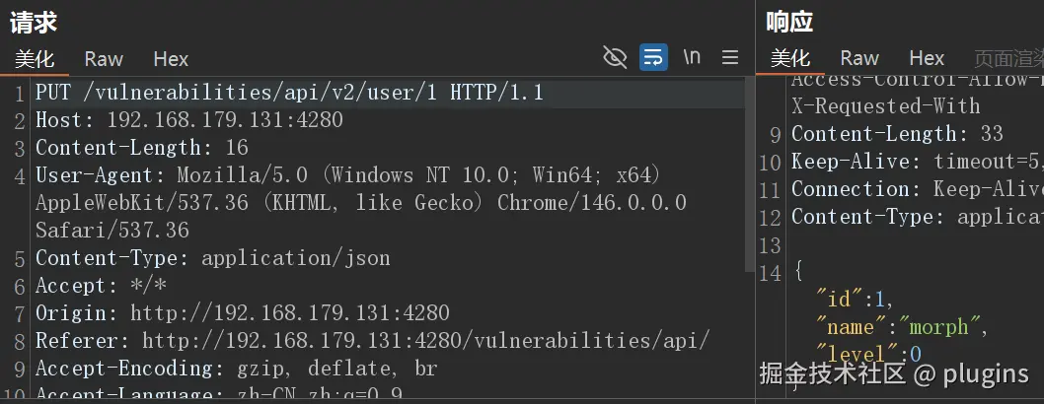
Task: Open the response 页面渲染 render tab
Action: coord(1008,58)
